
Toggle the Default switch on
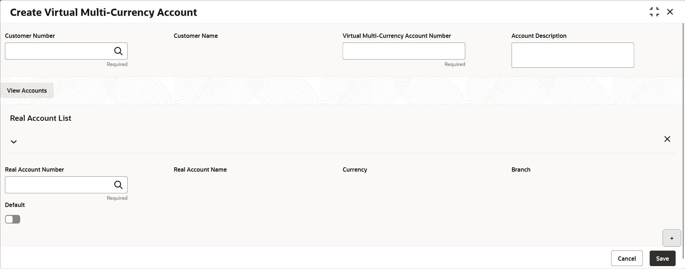point(13,219)
